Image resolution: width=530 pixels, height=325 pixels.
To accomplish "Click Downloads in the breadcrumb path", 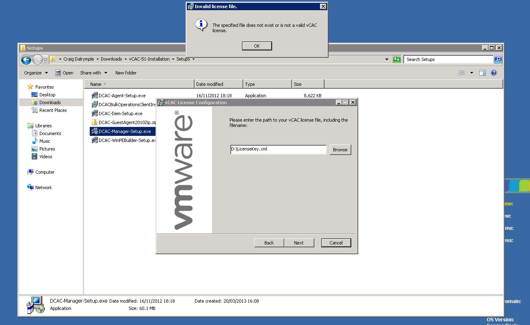I will click(111, 59).
